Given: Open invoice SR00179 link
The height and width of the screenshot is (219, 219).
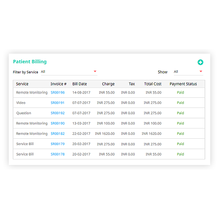Looking at the screenshot, I should pos(58,144).
